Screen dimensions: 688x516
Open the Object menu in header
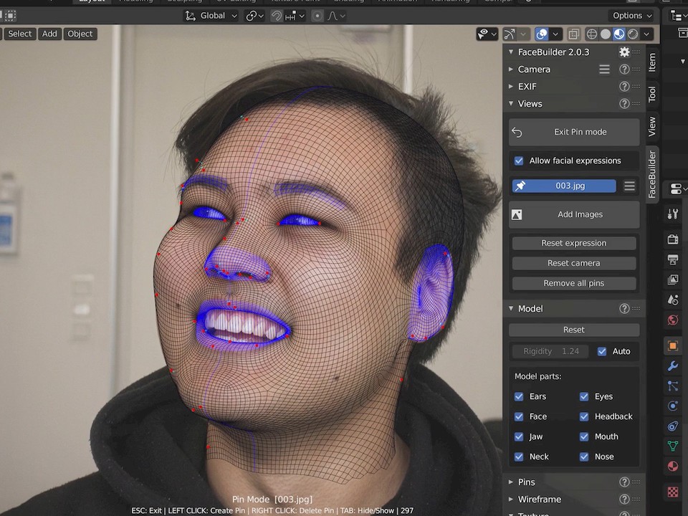coord(80,34)
